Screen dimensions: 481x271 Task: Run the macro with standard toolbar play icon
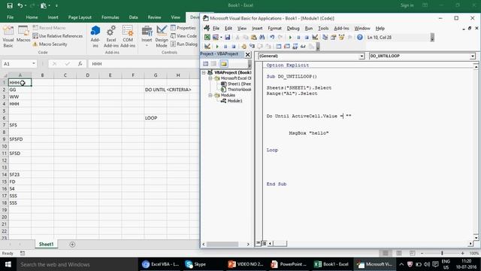(x=290, y=37)
